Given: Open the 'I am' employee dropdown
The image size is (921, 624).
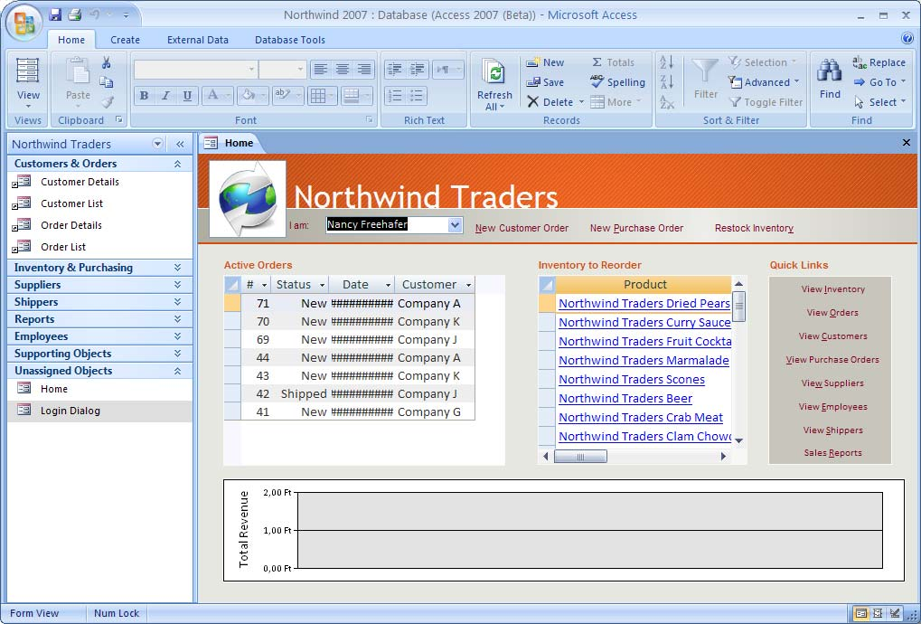Looking at the screenshot, I should click(455, 225).
